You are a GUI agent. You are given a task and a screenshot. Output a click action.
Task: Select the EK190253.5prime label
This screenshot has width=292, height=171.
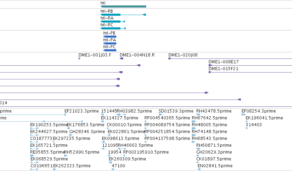tap(49, 125)
